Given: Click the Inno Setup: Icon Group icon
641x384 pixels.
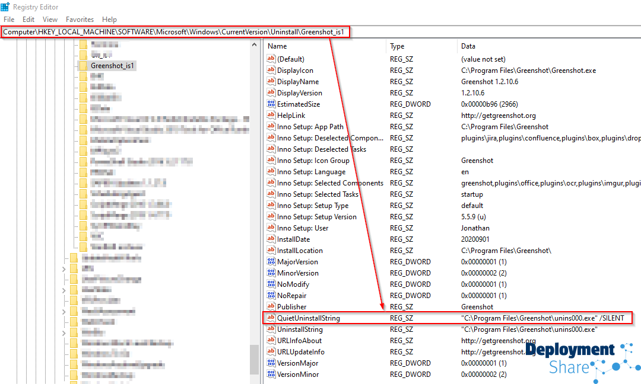Looking at the screenshot, I should pyautogui.click(x=271, y=161).
